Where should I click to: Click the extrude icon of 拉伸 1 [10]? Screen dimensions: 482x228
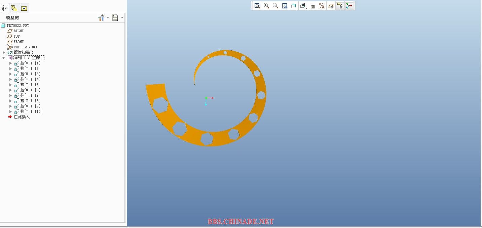pos(17,111)
